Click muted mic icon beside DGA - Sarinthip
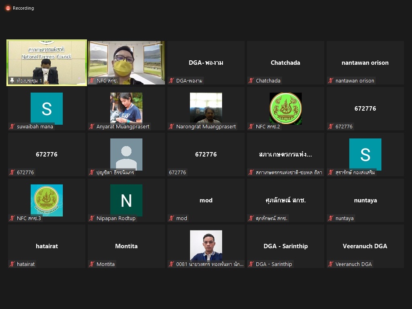The image size is (412, 309). tap(251, 264)
